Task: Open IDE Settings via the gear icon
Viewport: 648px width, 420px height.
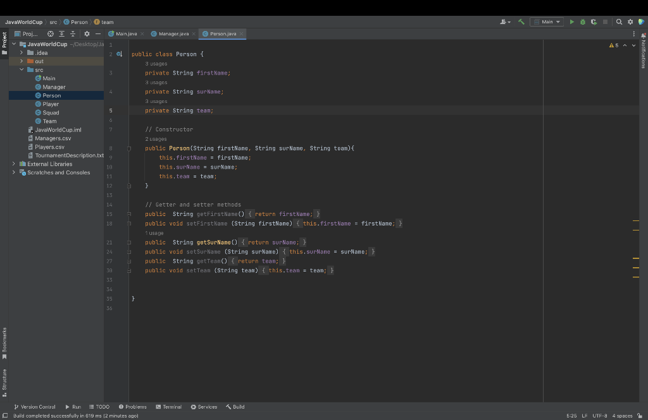Action: [x=630, y=21]
